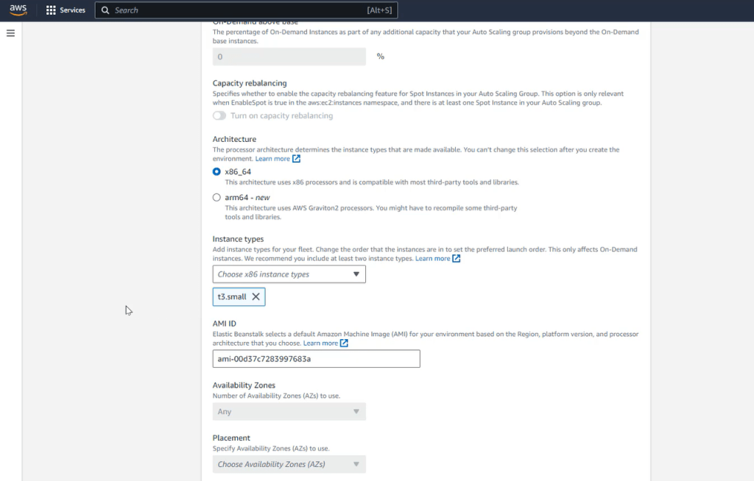
Task: Click Learn more link under Instance types
Action: pyautogui.click(x=432, y=259)
